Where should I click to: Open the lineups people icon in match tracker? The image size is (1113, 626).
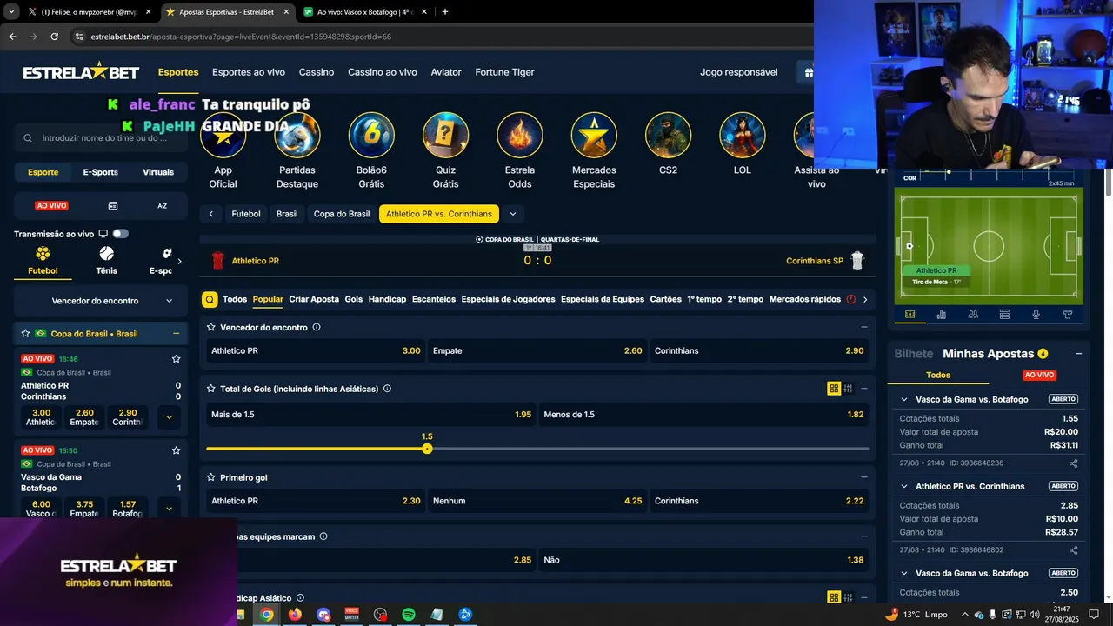coord(973,315)
